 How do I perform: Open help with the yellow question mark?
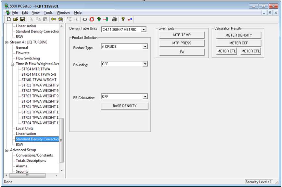point(123,19)
